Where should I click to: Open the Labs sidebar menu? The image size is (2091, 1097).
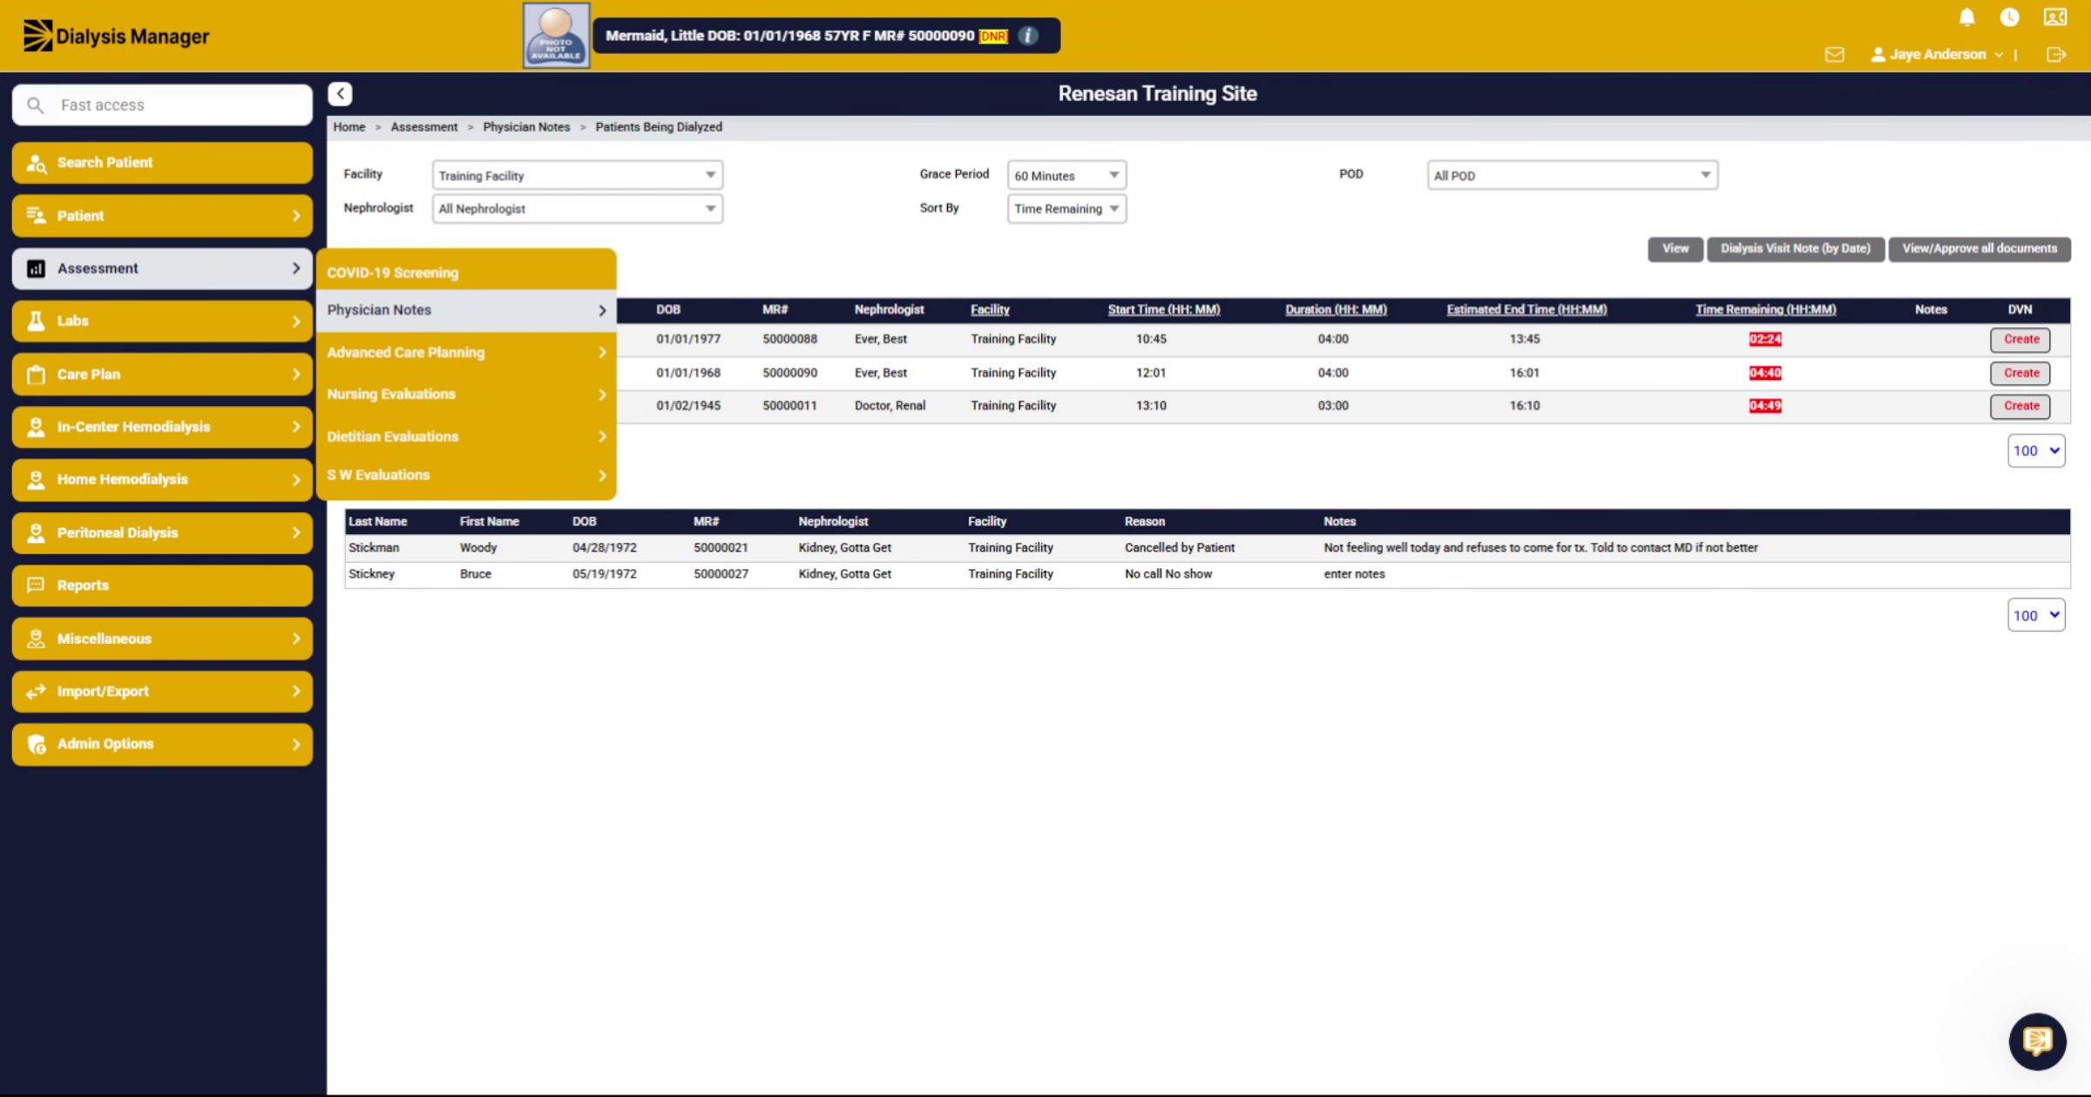pos(162,321)
